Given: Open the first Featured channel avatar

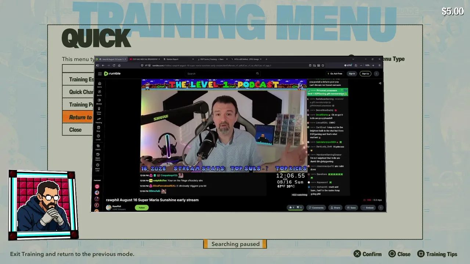Looking at the screenshot, I should coord(97,187).
